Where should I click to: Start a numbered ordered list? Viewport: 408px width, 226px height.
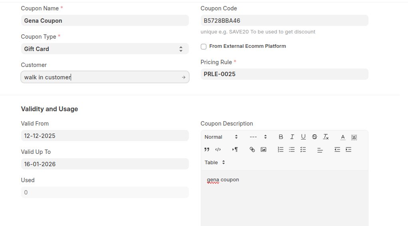(x=281, y=149)
